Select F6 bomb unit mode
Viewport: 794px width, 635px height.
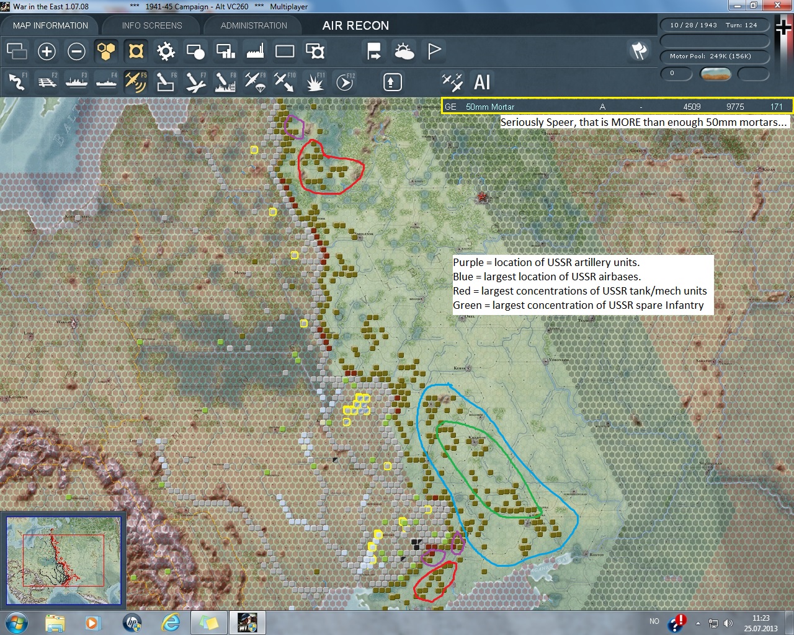coord(166,82)
